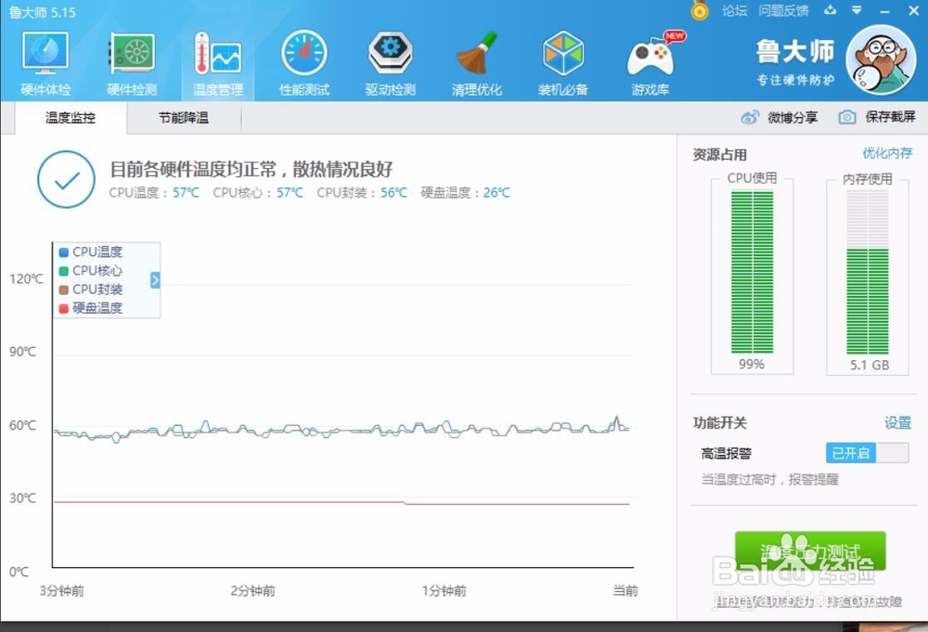Share via the 微博分享 icon

click(x=751, y=117)
